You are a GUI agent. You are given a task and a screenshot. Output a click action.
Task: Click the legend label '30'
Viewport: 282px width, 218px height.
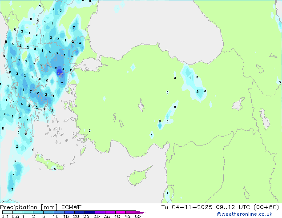(97, 216)
